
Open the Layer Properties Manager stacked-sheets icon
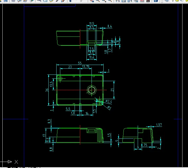pyautogui.click(x=167, y=1)
